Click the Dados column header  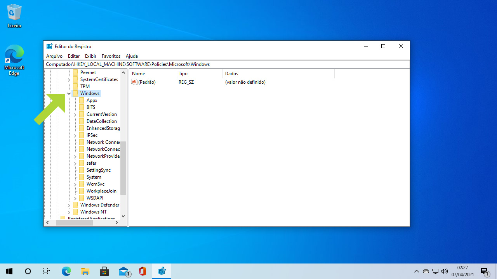click(278, 74)
